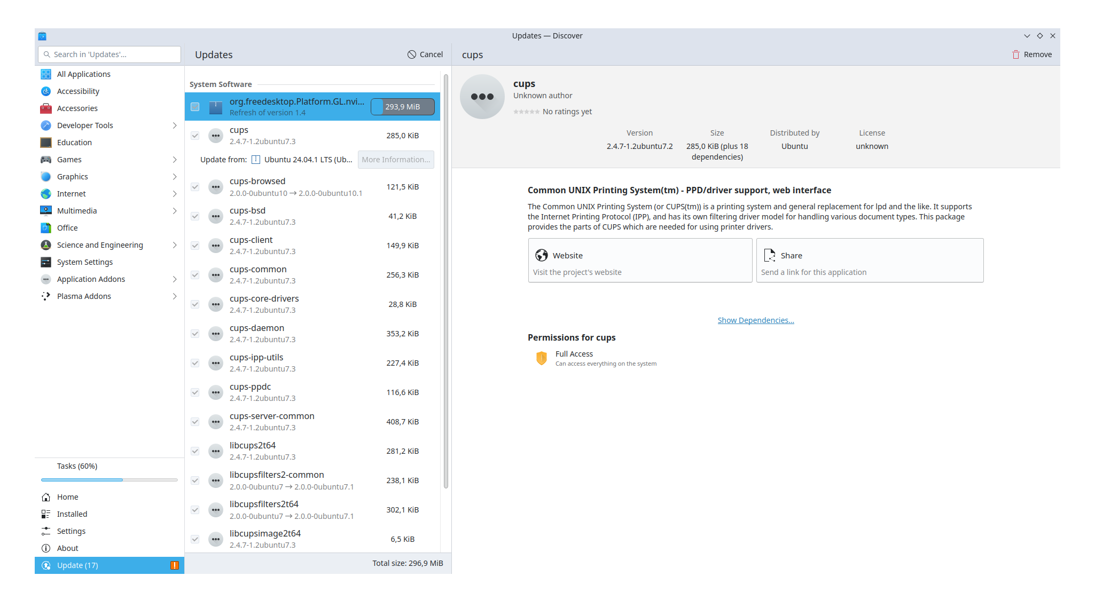The height and width of the screenshot is (615, 1095).
Task: Click the orange warning badge on Update
Action: tap(175, 565)
